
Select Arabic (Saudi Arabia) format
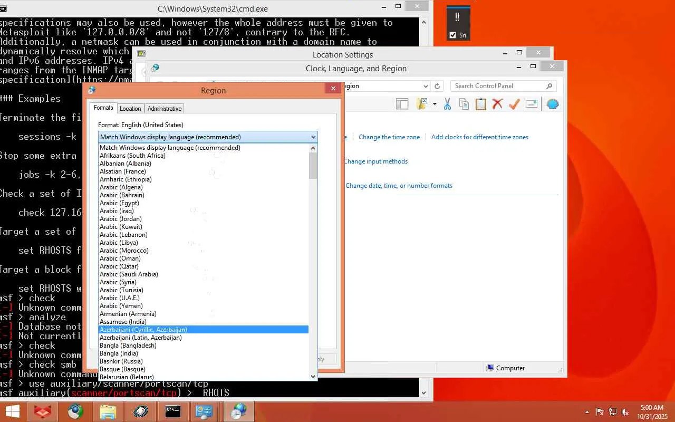point(204,274)
